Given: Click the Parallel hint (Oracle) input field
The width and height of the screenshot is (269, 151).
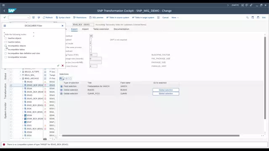Looking at the screenshot, I should [x=93, y=66].
